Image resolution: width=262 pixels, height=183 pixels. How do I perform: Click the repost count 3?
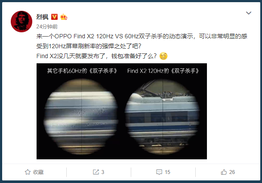tap(102, 172)
